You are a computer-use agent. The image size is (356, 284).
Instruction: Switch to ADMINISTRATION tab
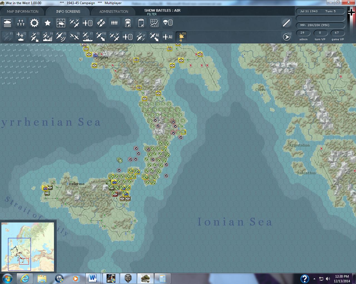114,11
